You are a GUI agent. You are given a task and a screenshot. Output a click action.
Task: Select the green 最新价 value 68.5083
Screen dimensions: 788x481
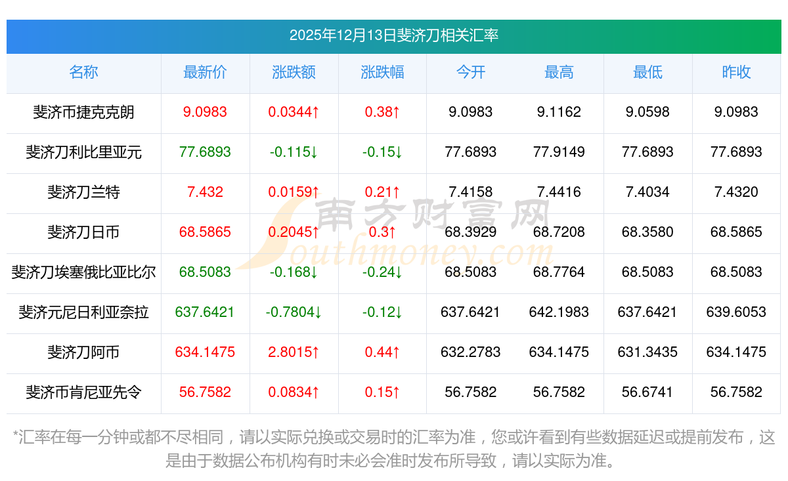[205, 272]
